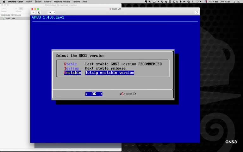Open VM settings with the wrench icon

click(50, 12)
